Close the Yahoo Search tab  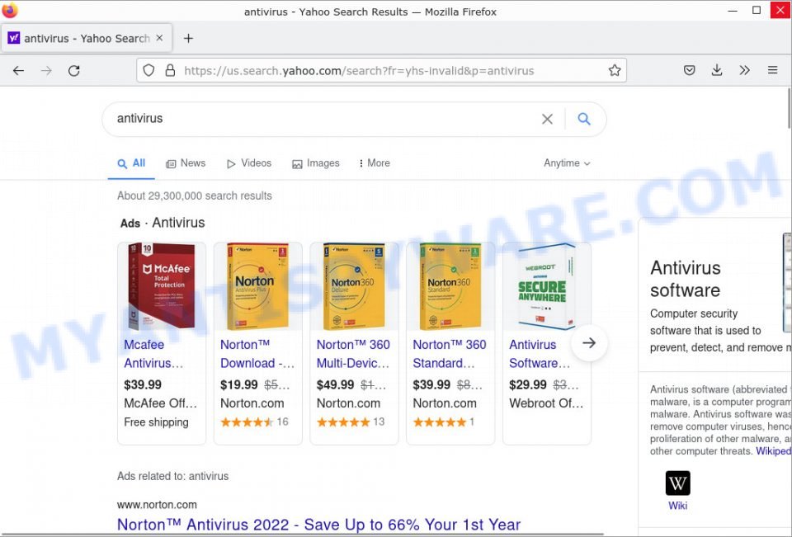[159, 38]
